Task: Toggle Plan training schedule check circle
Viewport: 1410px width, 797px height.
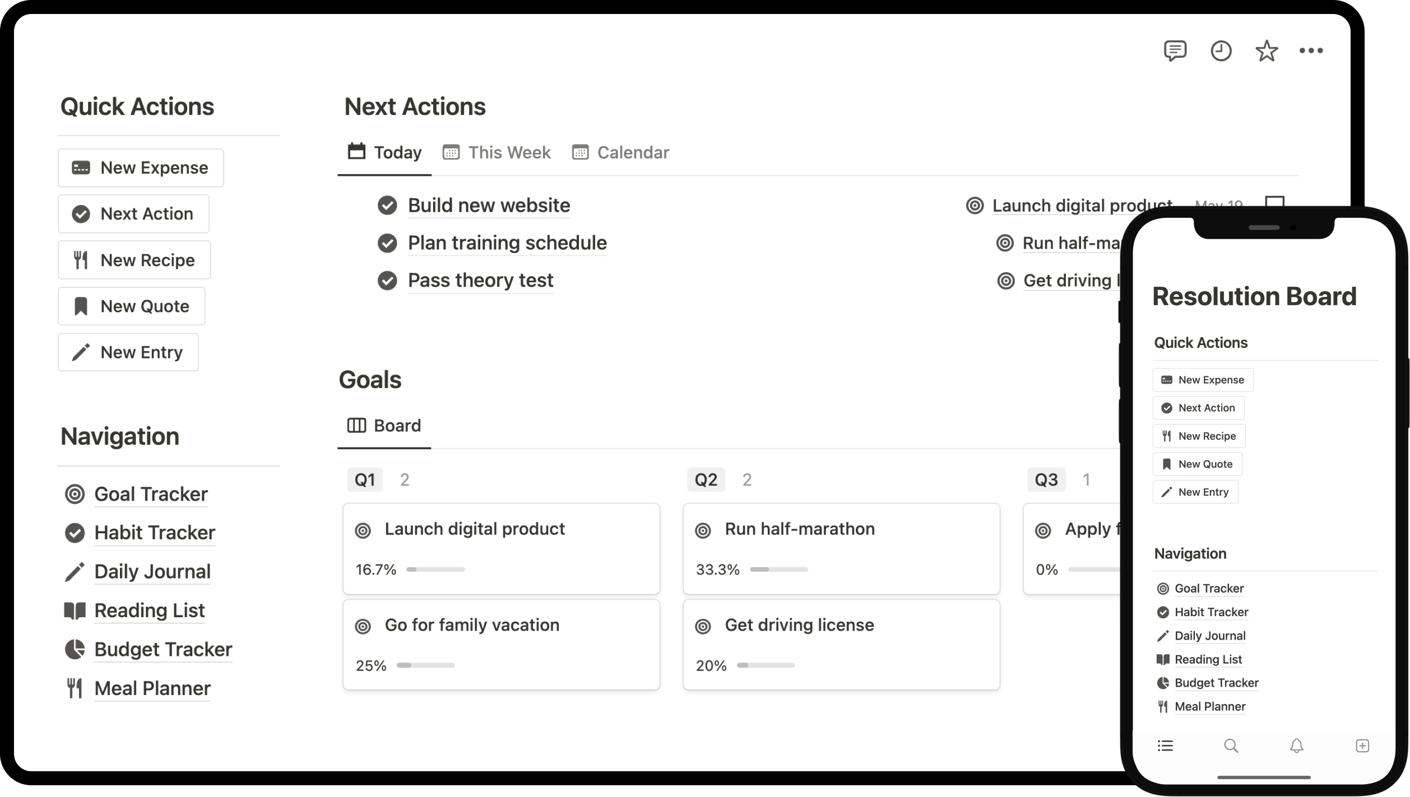Action: click(x=387, y=243)
